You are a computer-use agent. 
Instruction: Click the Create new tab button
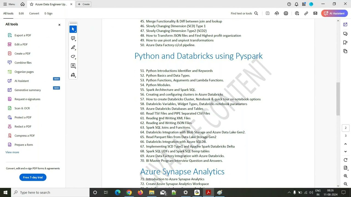84,4
